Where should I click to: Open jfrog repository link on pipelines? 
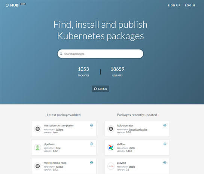58,148
